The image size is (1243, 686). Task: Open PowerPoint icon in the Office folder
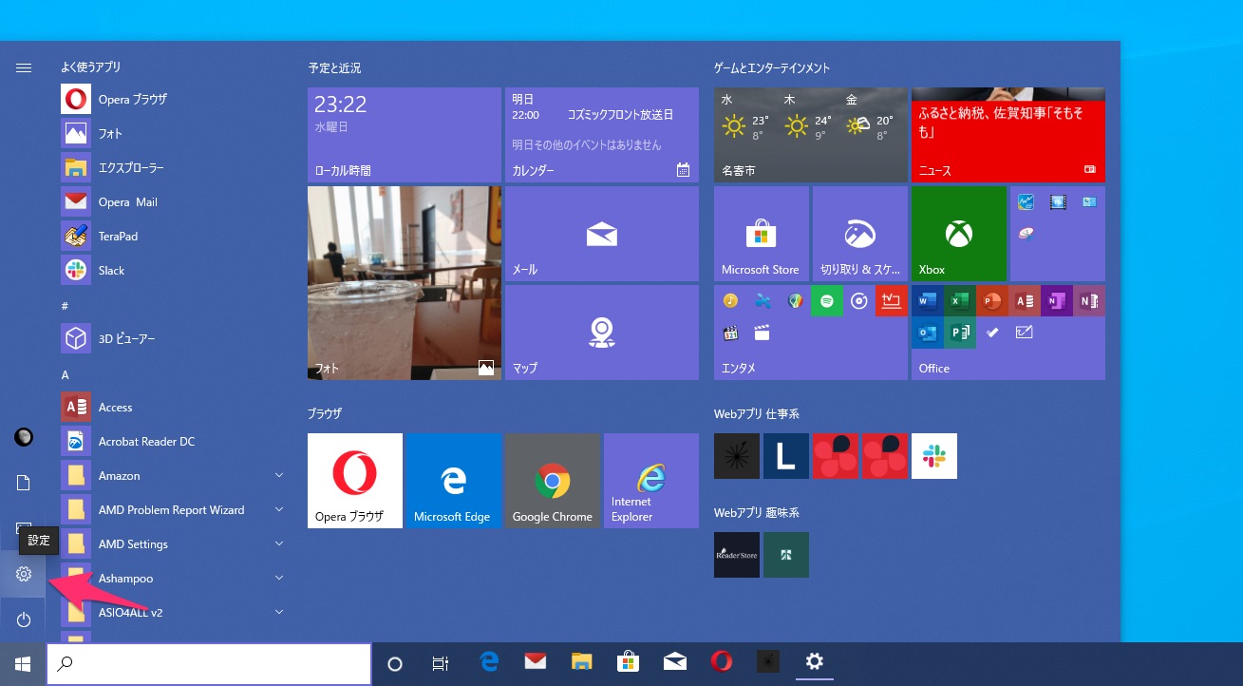tap(992, 301)
